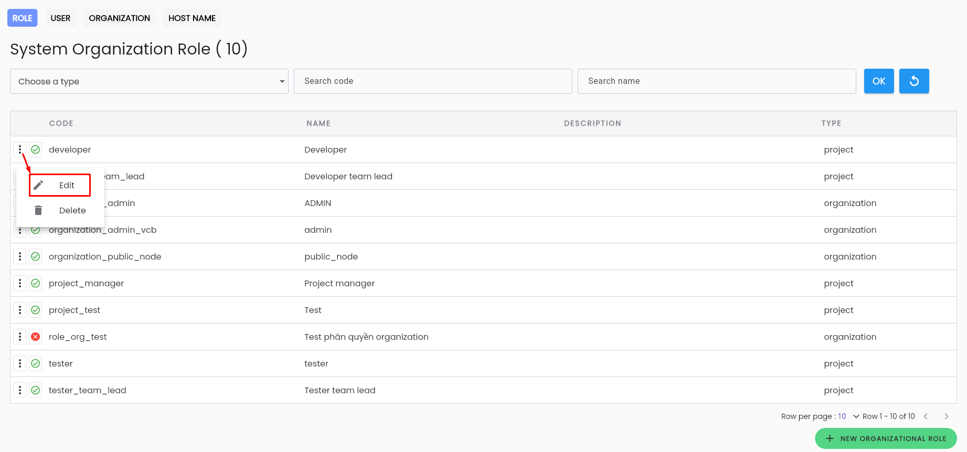Click the reset refresh icon button
Image resolution: width=967 pixels, height=452 pixels.
[x=914, y=81]
